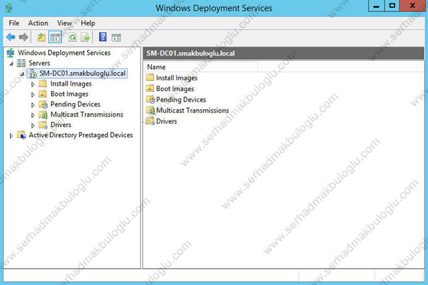The width and height of the screenshot is (428, 285).
Task: Select the Pending Devices icon in the tree
Action: point(43,104)
